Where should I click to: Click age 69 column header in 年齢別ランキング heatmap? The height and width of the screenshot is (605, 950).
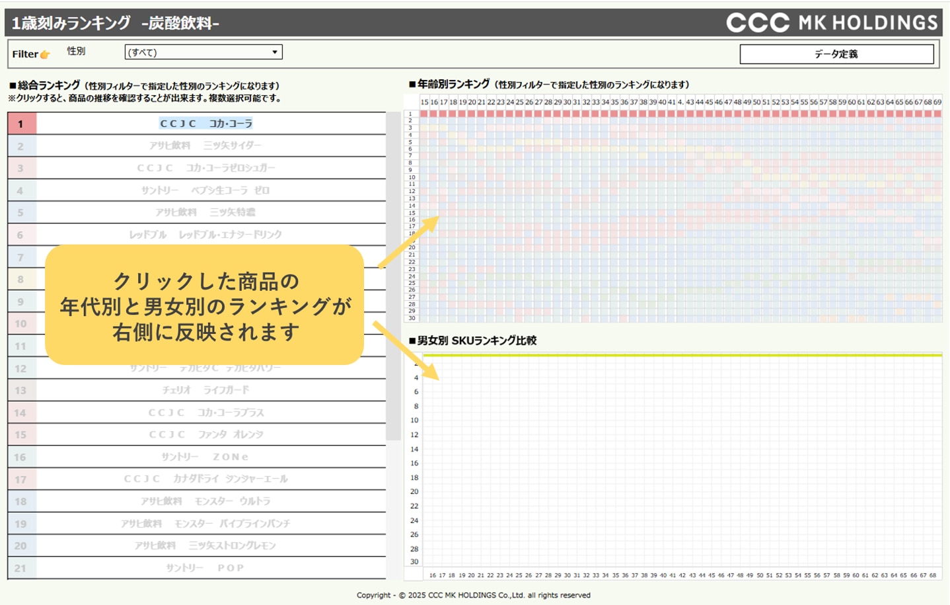[x=937, y=102]
